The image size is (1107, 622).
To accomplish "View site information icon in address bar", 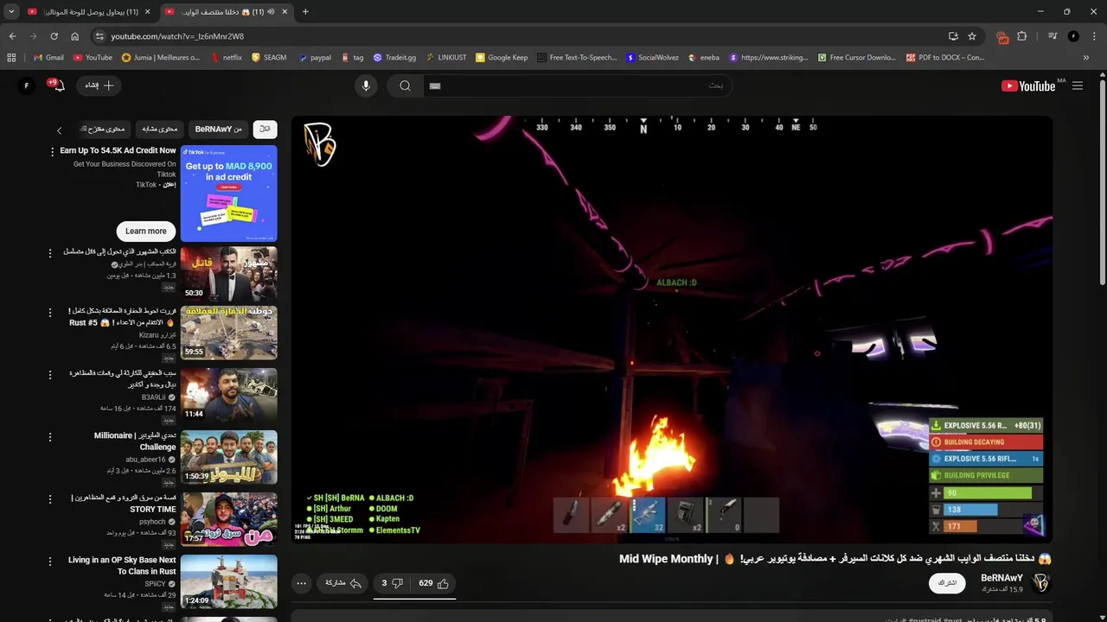I will click(99, 36).
